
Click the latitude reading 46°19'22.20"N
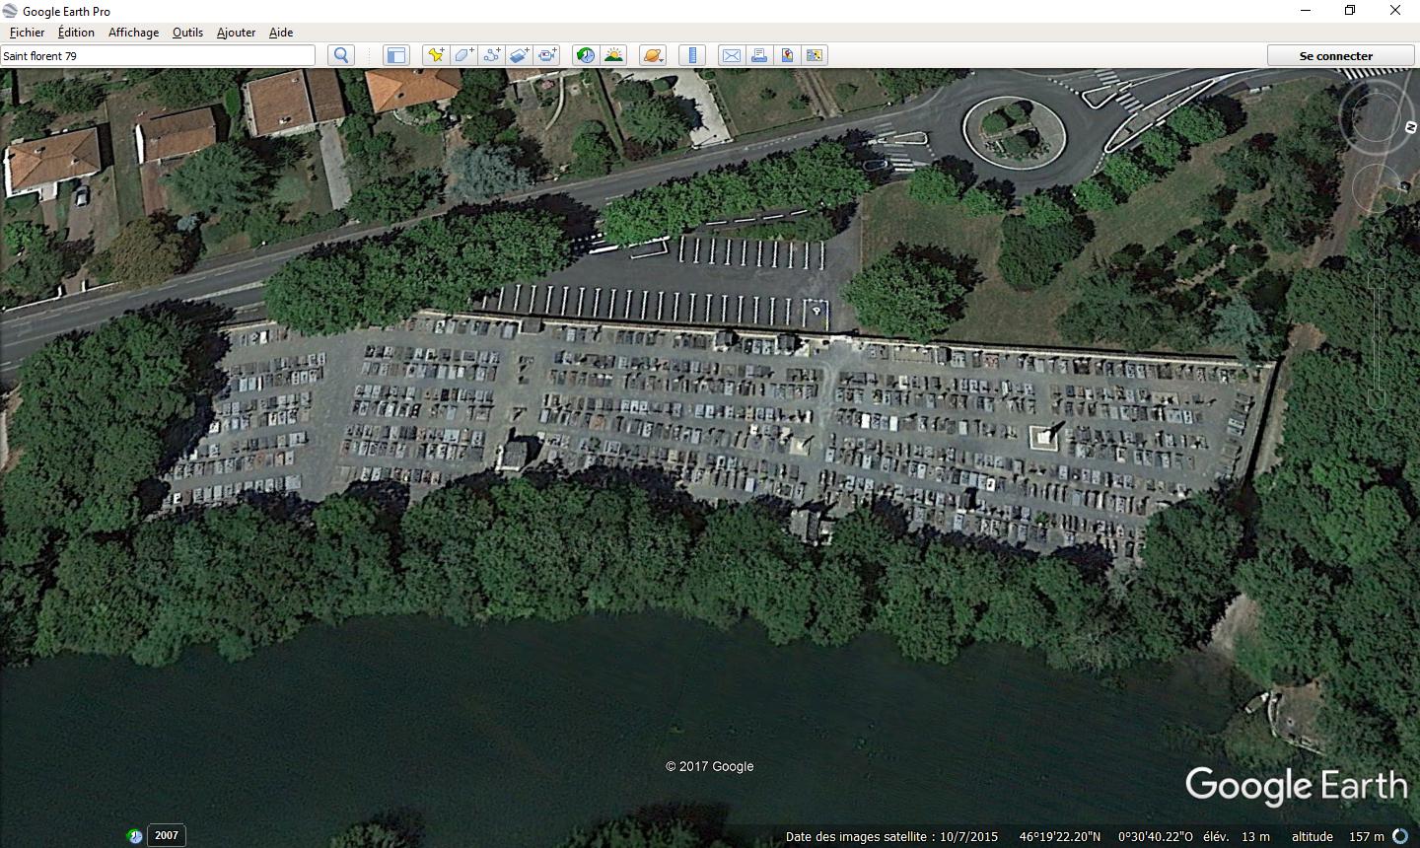click(1060, 836)
